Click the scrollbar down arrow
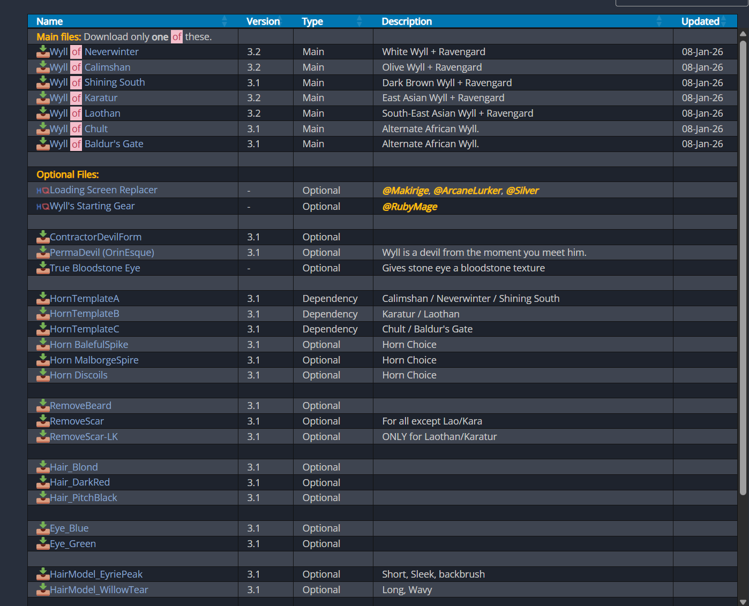 coord(743,602)
